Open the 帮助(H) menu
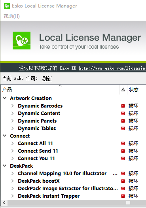Image resolution: width=146 pixels, height=208 pixels. click(x=12, y=16)
